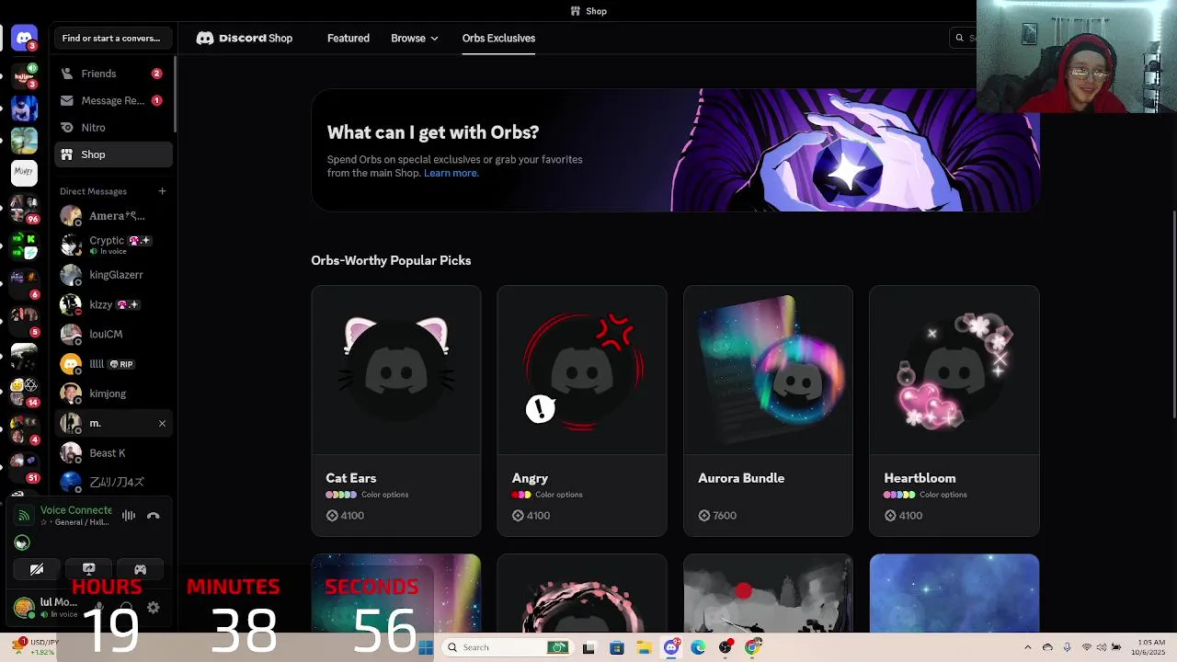Image resolution: width=1177 pixels, height=662 pixels.
Task: Open DM with llllll RIP tag
Action: click(113, 364)
